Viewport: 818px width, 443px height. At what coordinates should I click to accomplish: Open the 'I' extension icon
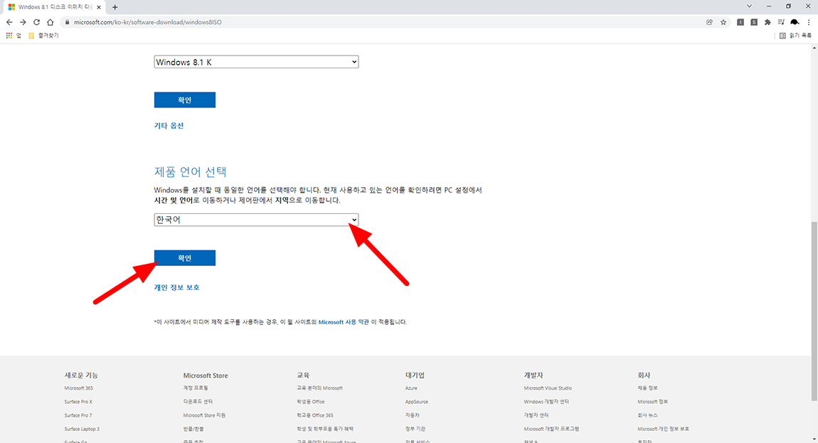pyautogui.click(x=740, y=22)
